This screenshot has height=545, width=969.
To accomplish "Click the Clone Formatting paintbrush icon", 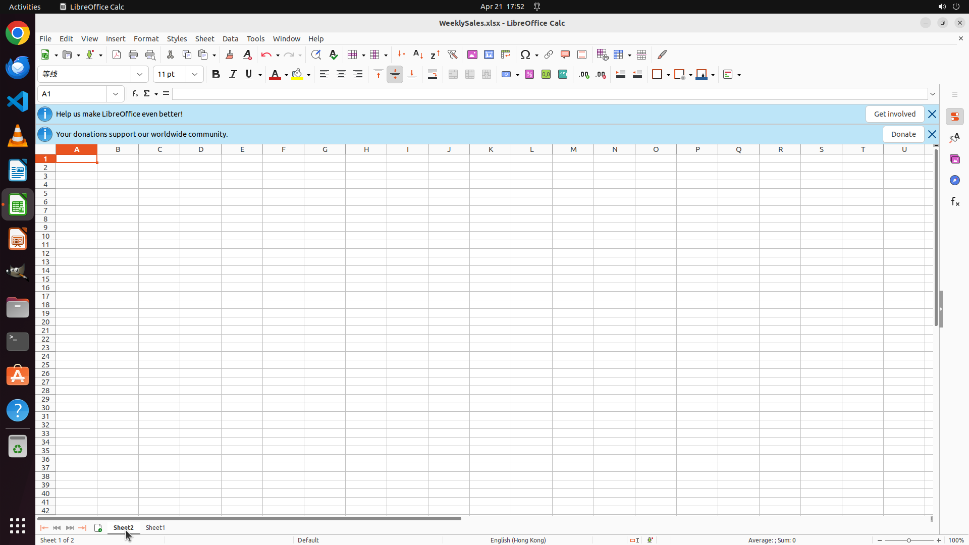I will pos(230,54).
